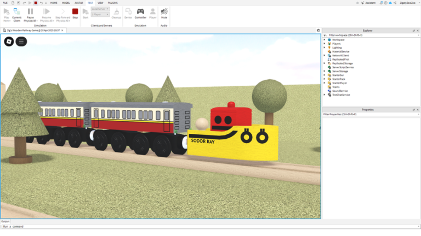The width and height of the screenshot is (421, 236).
Task: Click the Player emulation icon
Action: (153, 11)
